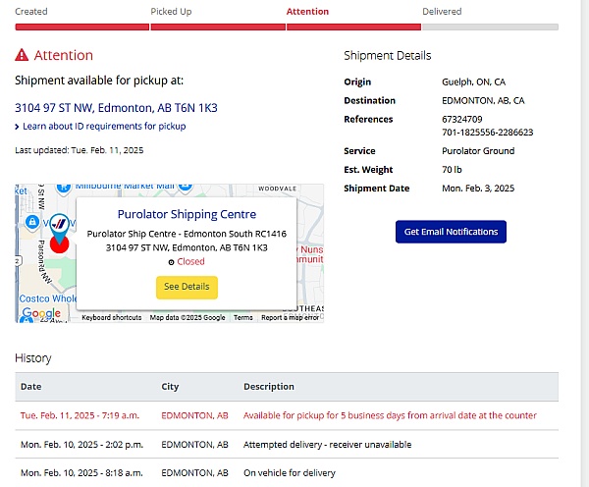Open the map Terms link
589x487 pixels.
coord(243,317)
